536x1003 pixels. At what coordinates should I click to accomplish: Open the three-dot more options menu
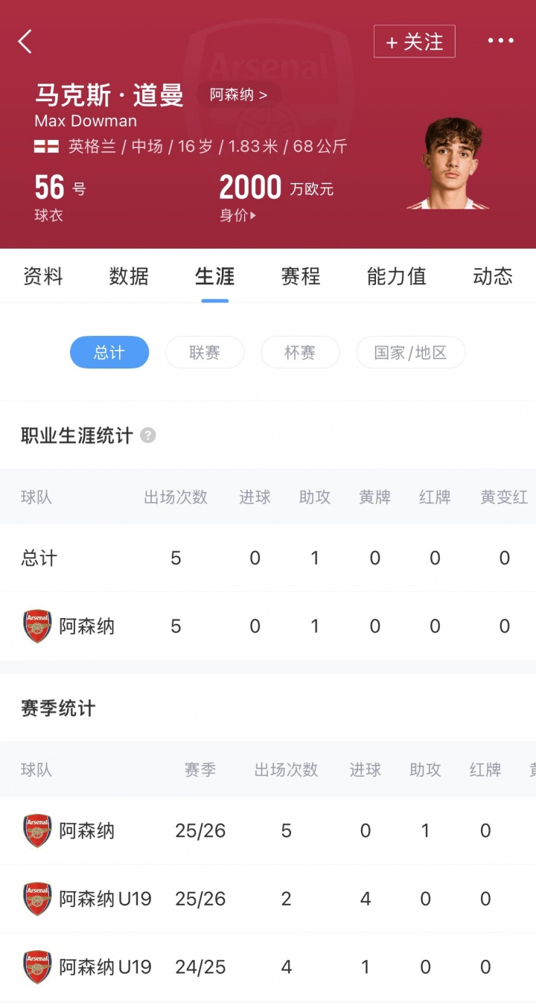pos(500,41)
